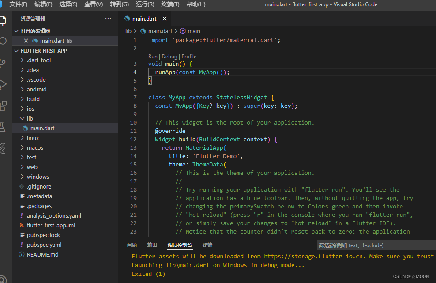Open the Source Control view
Viewport: 436px width, 283px height.
click(3, 64)
